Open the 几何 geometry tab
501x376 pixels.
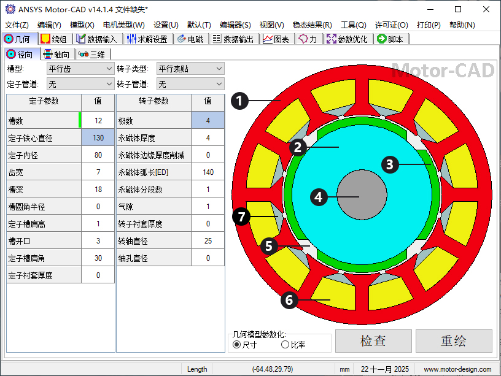click(20, 39)
